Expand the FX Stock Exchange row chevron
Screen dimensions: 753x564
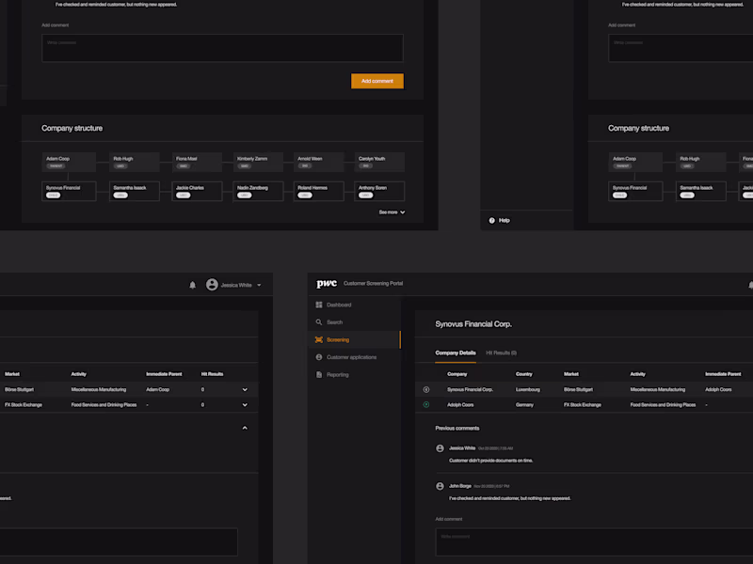pos(245,405)
